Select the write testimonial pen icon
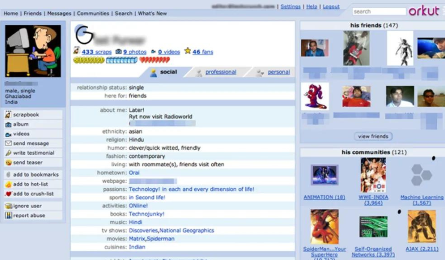445x260 pixels. [8, 153]
